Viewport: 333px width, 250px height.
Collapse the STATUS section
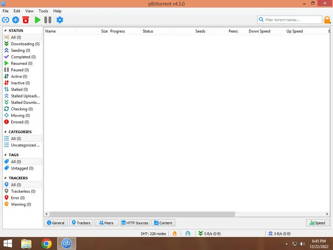point(5,30)
